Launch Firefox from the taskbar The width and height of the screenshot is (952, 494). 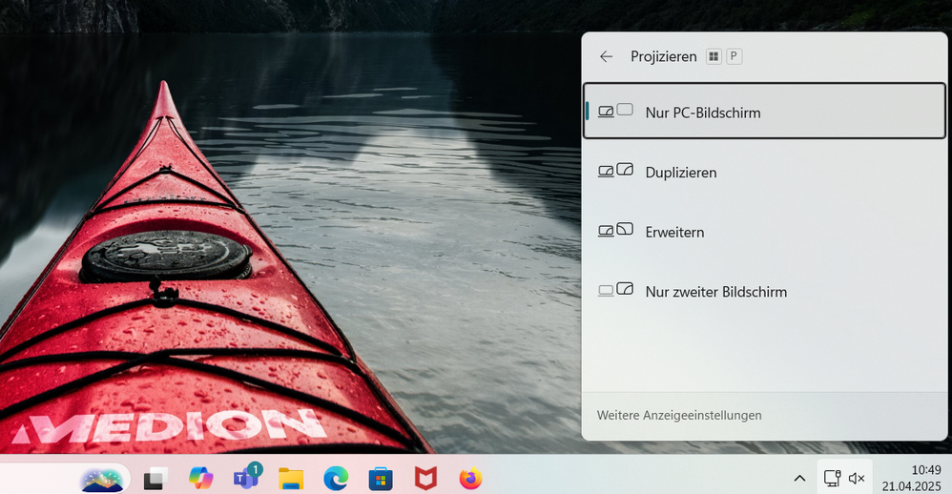pos(470,478)
